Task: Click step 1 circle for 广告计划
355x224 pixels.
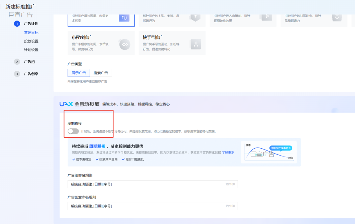Action: (x=17, y=24)
